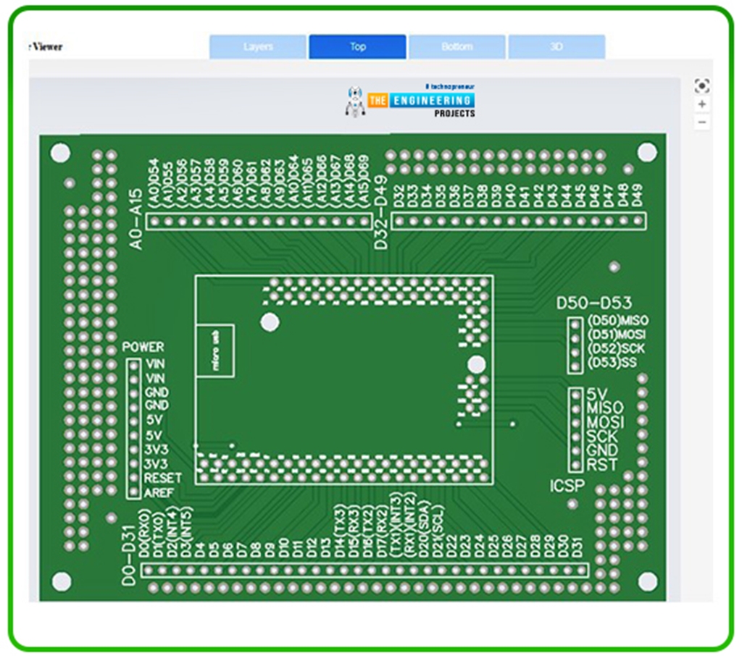Click the fit-to-view icon above zoom controls
742x656 pixels.
(701, 85)
